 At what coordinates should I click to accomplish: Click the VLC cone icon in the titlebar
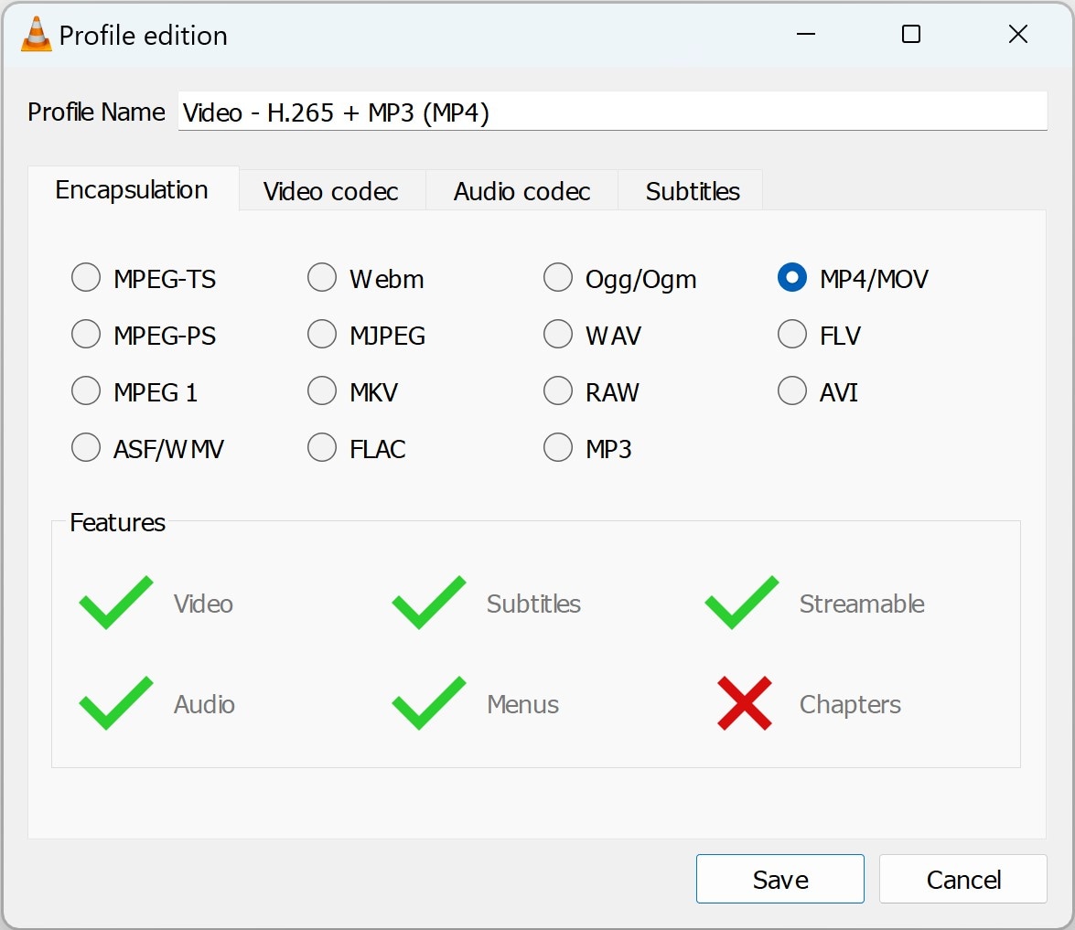(35, 33)
